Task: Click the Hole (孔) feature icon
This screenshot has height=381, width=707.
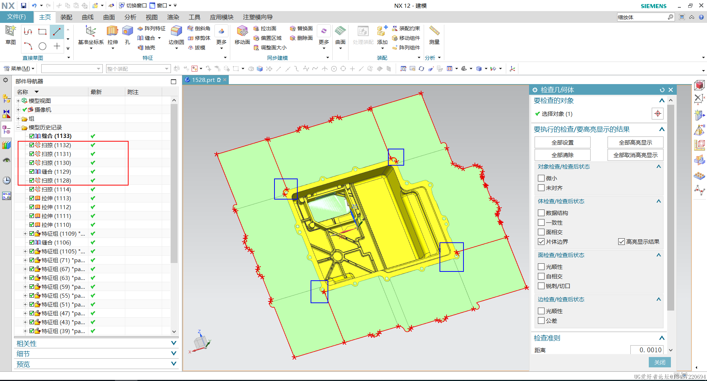Action: pos(127,31)
